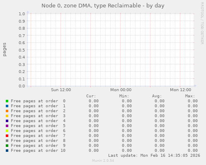Click the red swatch for order 7
This screenshot has width=206, height=165.
(7, 136)
